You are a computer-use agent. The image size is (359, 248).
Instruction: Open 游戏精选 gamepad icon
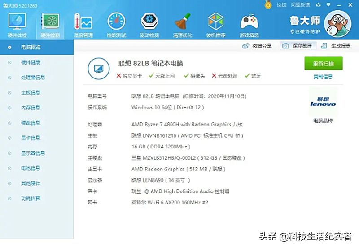click(x=249, y=25)
